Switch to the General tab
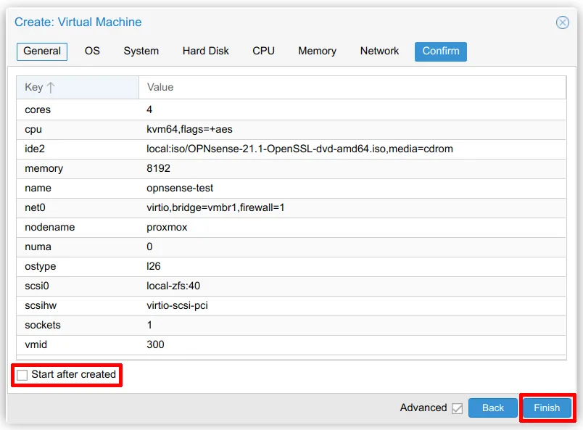 42,51
